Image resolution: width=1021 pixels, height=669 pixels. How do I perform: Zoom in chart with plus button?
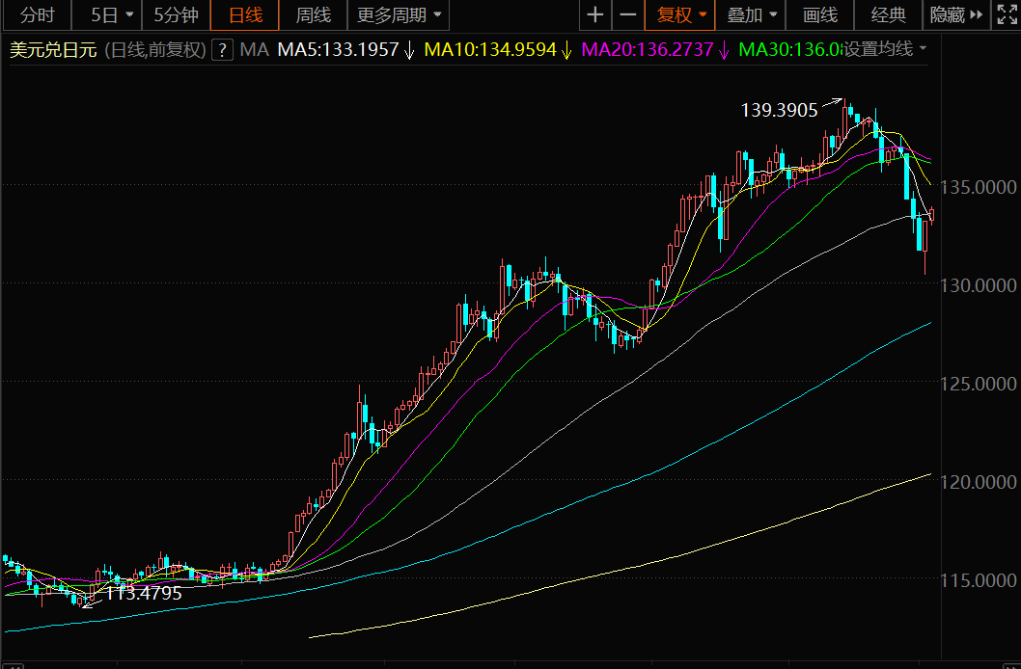click(x=595, y=15)
